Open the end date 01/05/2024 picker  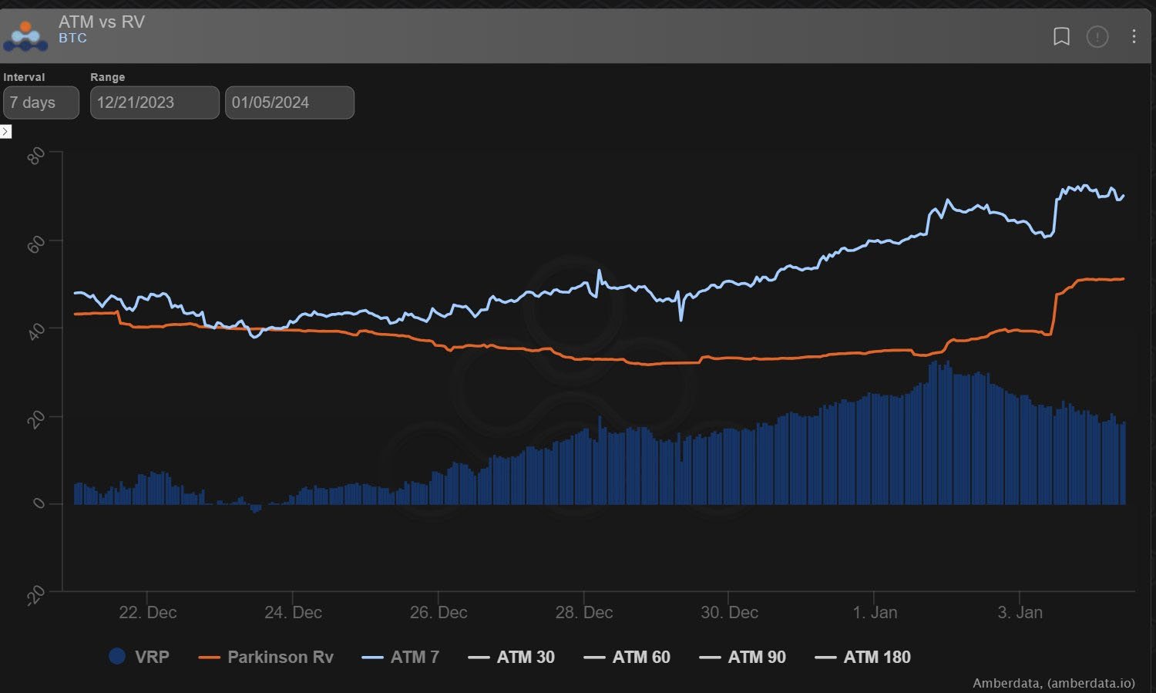click(289, 103)
